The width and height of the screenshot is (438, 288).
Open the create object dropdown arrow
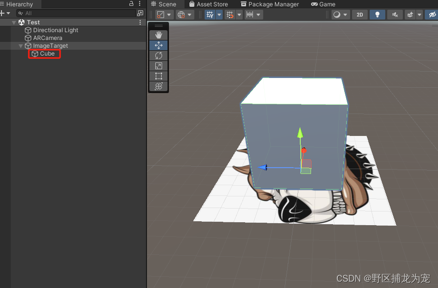pyautogui.click(x=8, y=13)
